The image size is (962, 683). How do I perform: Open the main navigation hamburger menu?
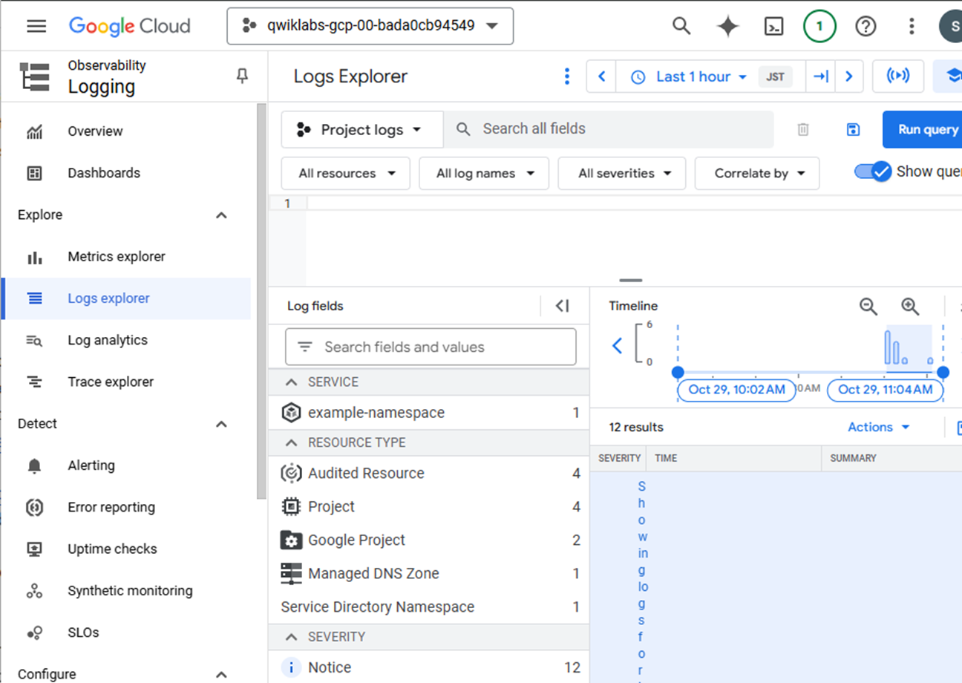(36, 26)
